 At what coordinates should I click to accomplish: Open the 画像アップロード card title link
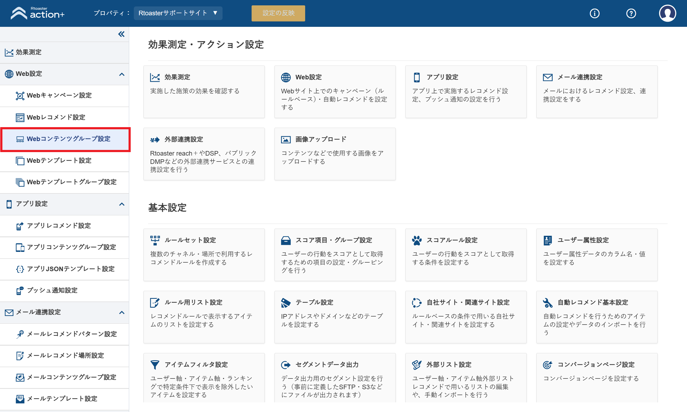pos(321,139)
